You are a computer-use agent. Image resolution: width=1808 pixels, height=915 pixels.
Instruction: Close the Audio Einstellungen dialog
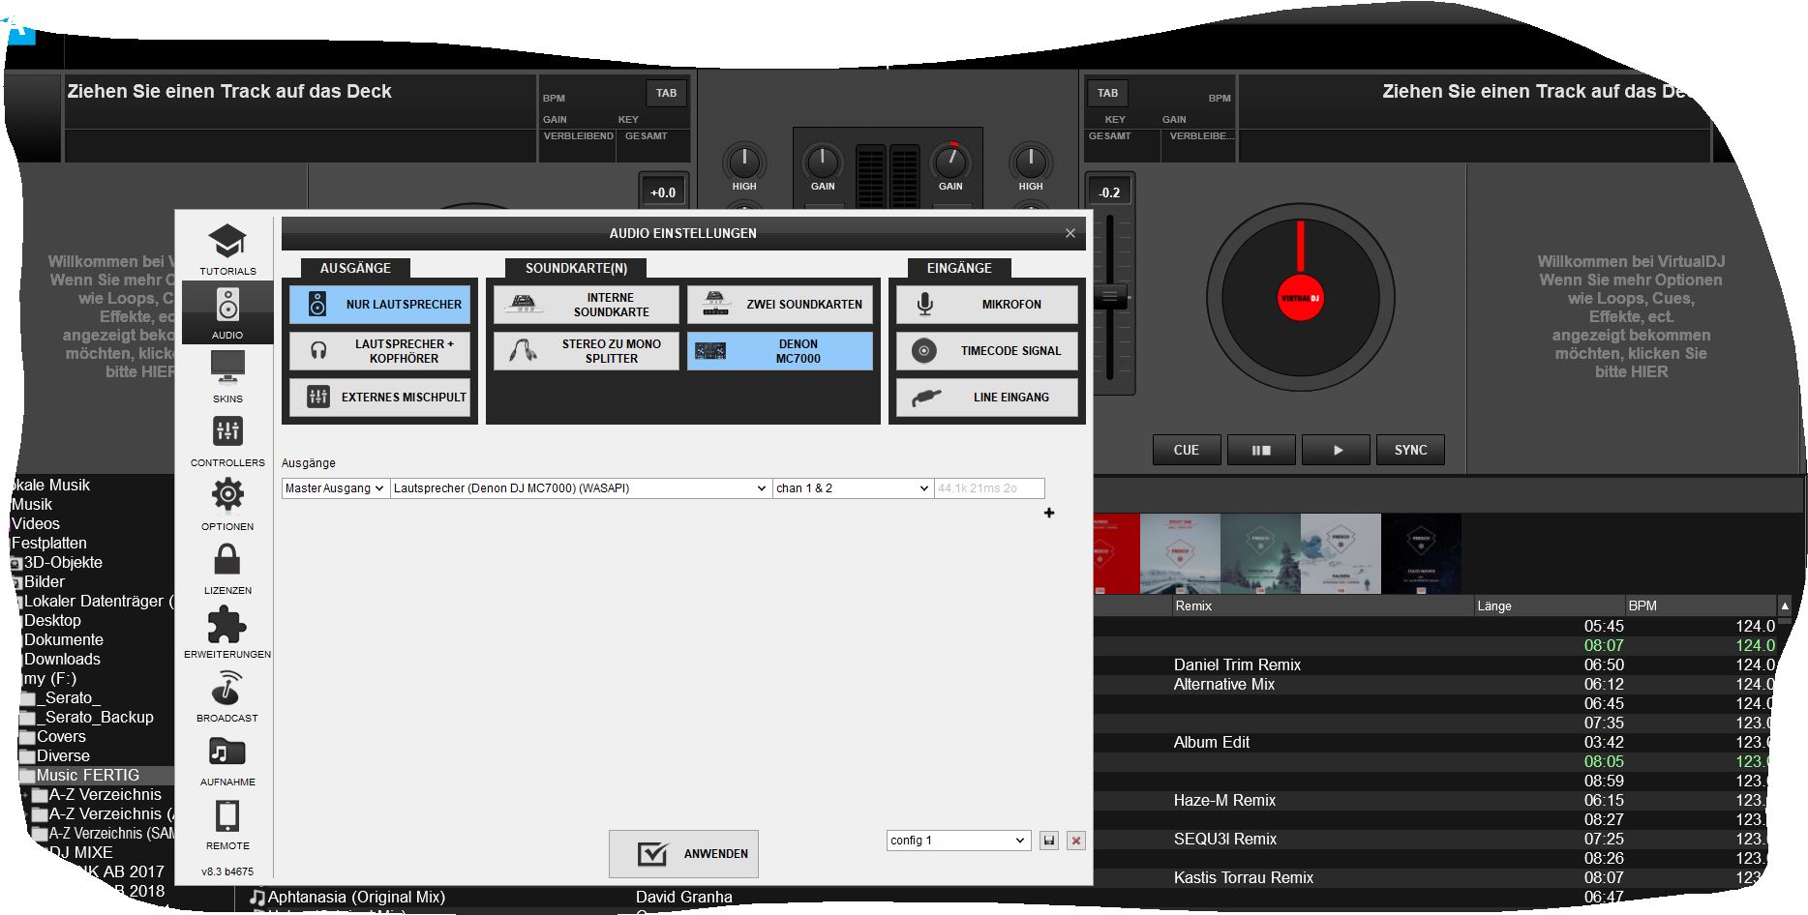(x=1070, y=233)
